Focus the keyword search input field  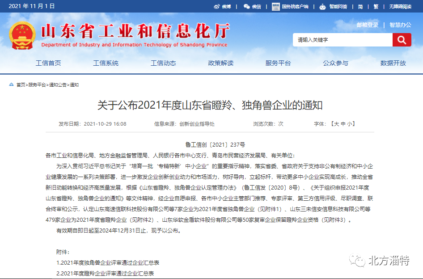343,40
